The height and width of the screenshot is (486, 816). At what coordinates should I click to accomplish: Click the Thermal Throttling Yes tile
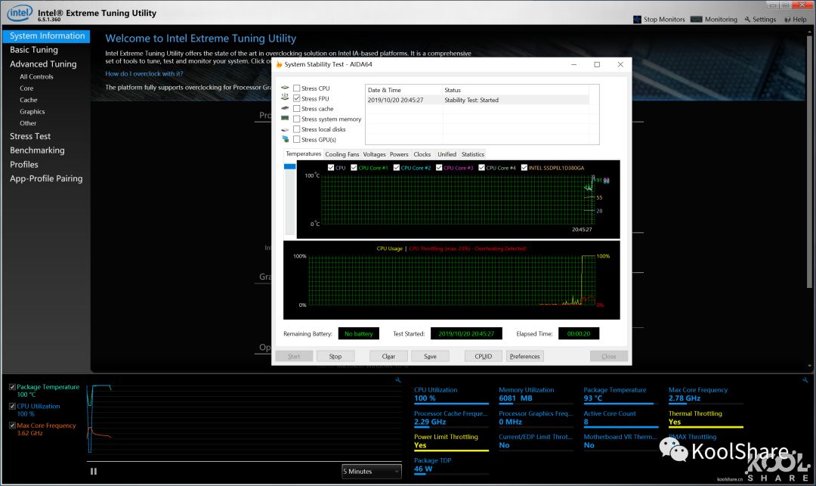click(x=706, y=419)
